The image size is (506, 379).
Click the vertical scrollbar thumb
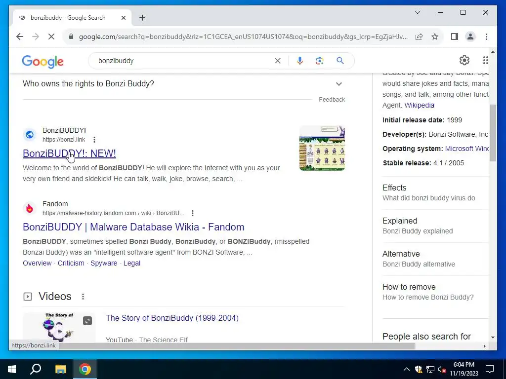click(x=493, y=133)
